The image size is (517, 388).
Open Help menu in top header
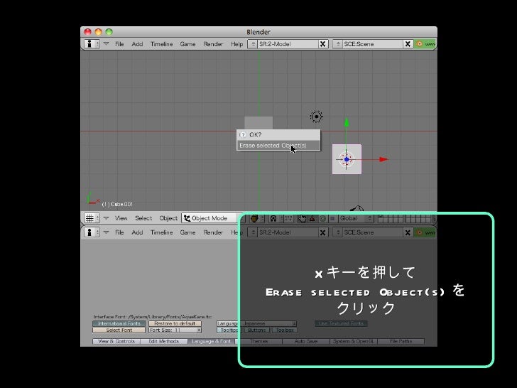pos(236,44)
